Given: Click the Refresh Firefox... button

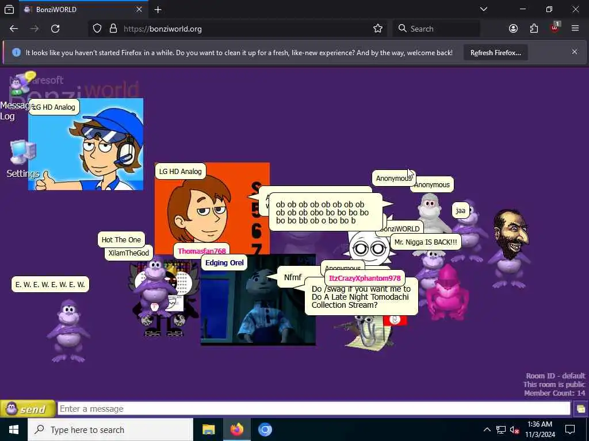Looking at the screenshot, I should (x=495, y=52).
